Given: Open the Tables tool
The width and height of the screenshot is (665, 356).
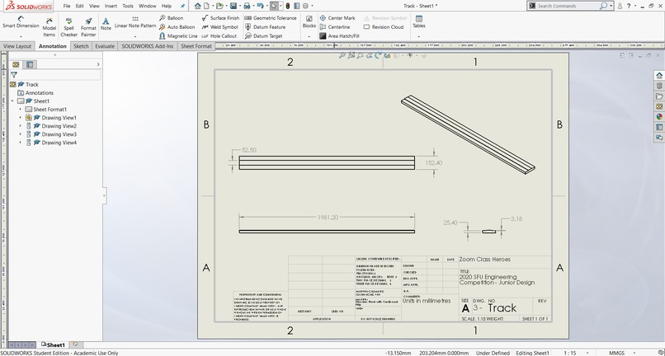Looking at the screenshot, I should click(419, 22).
